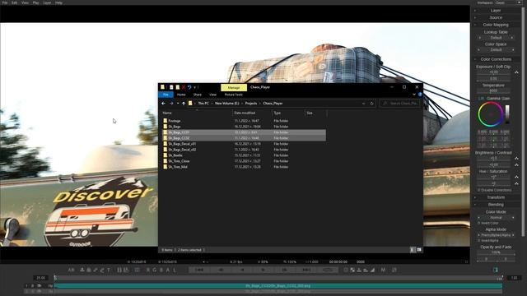Collapse the Blending section
Image resolution: width=527 pixels, height=296 pixels.
[x=496, y=205]
